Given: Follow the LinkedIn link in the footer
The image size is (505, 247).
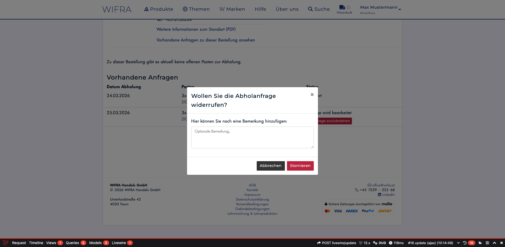Looking at the screenshot, I should point(386,195).
